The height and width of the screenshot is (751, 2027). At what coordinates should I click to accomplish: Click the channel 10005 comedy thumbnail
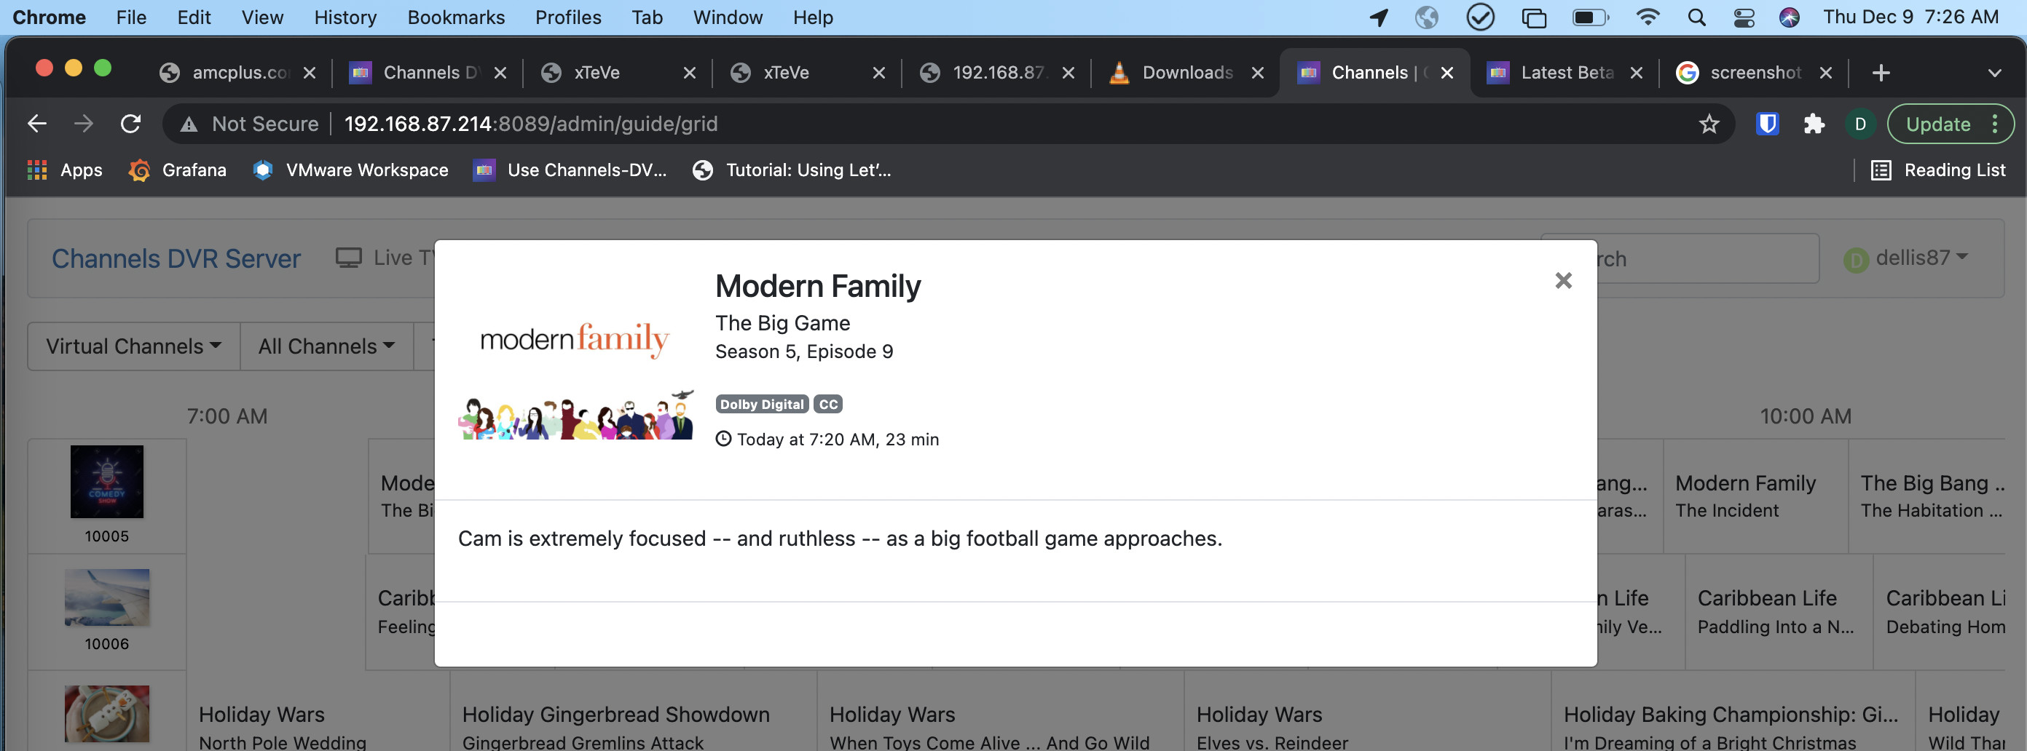click(107, 482)
